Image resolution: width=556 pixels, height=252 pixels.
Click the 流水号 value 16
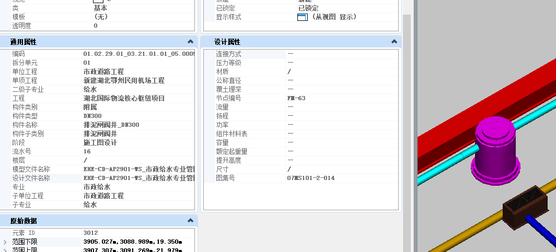click(87, 151)
